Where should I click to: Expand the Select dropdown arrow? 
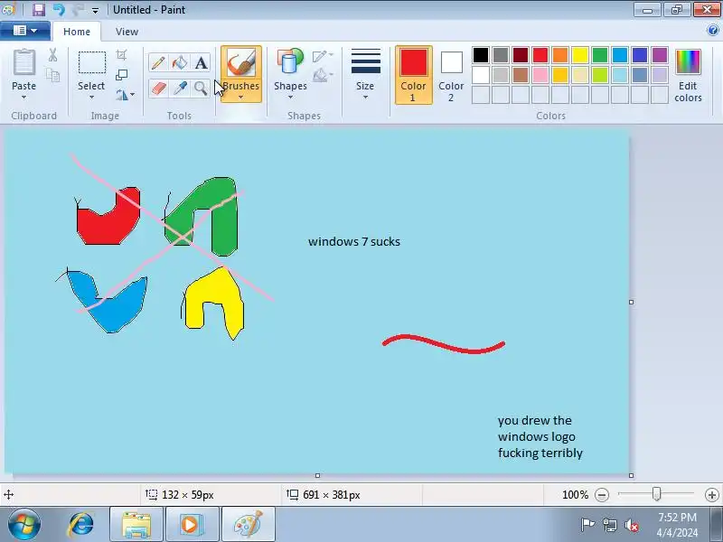(x=91, y=98)
